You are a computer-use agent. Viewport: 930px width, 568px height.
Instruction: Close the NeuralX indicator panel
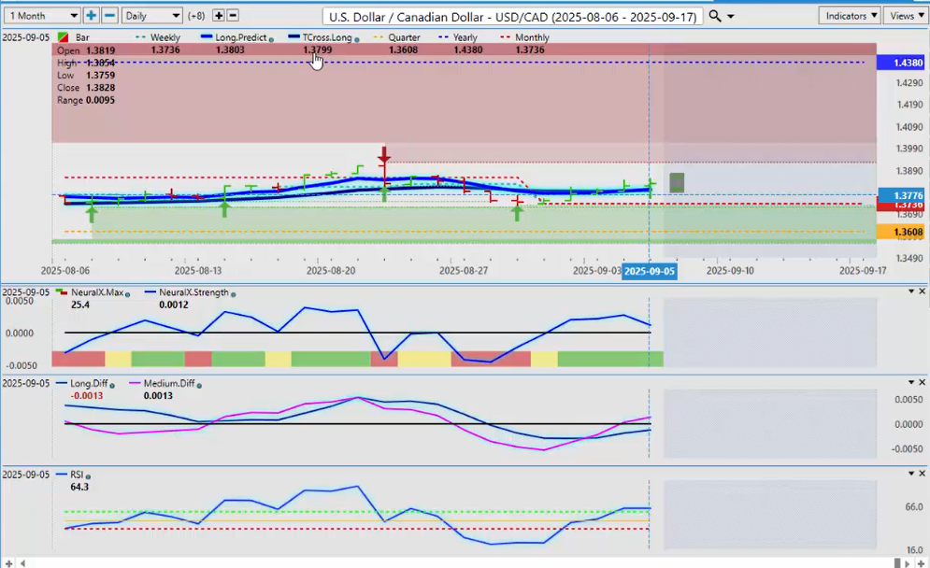point(923,292)
